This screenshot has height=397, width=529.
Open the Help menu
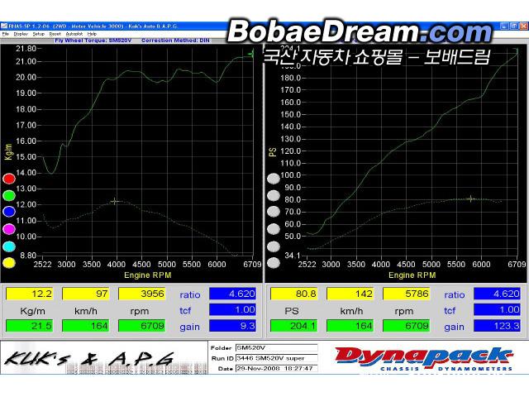point(92,34)
